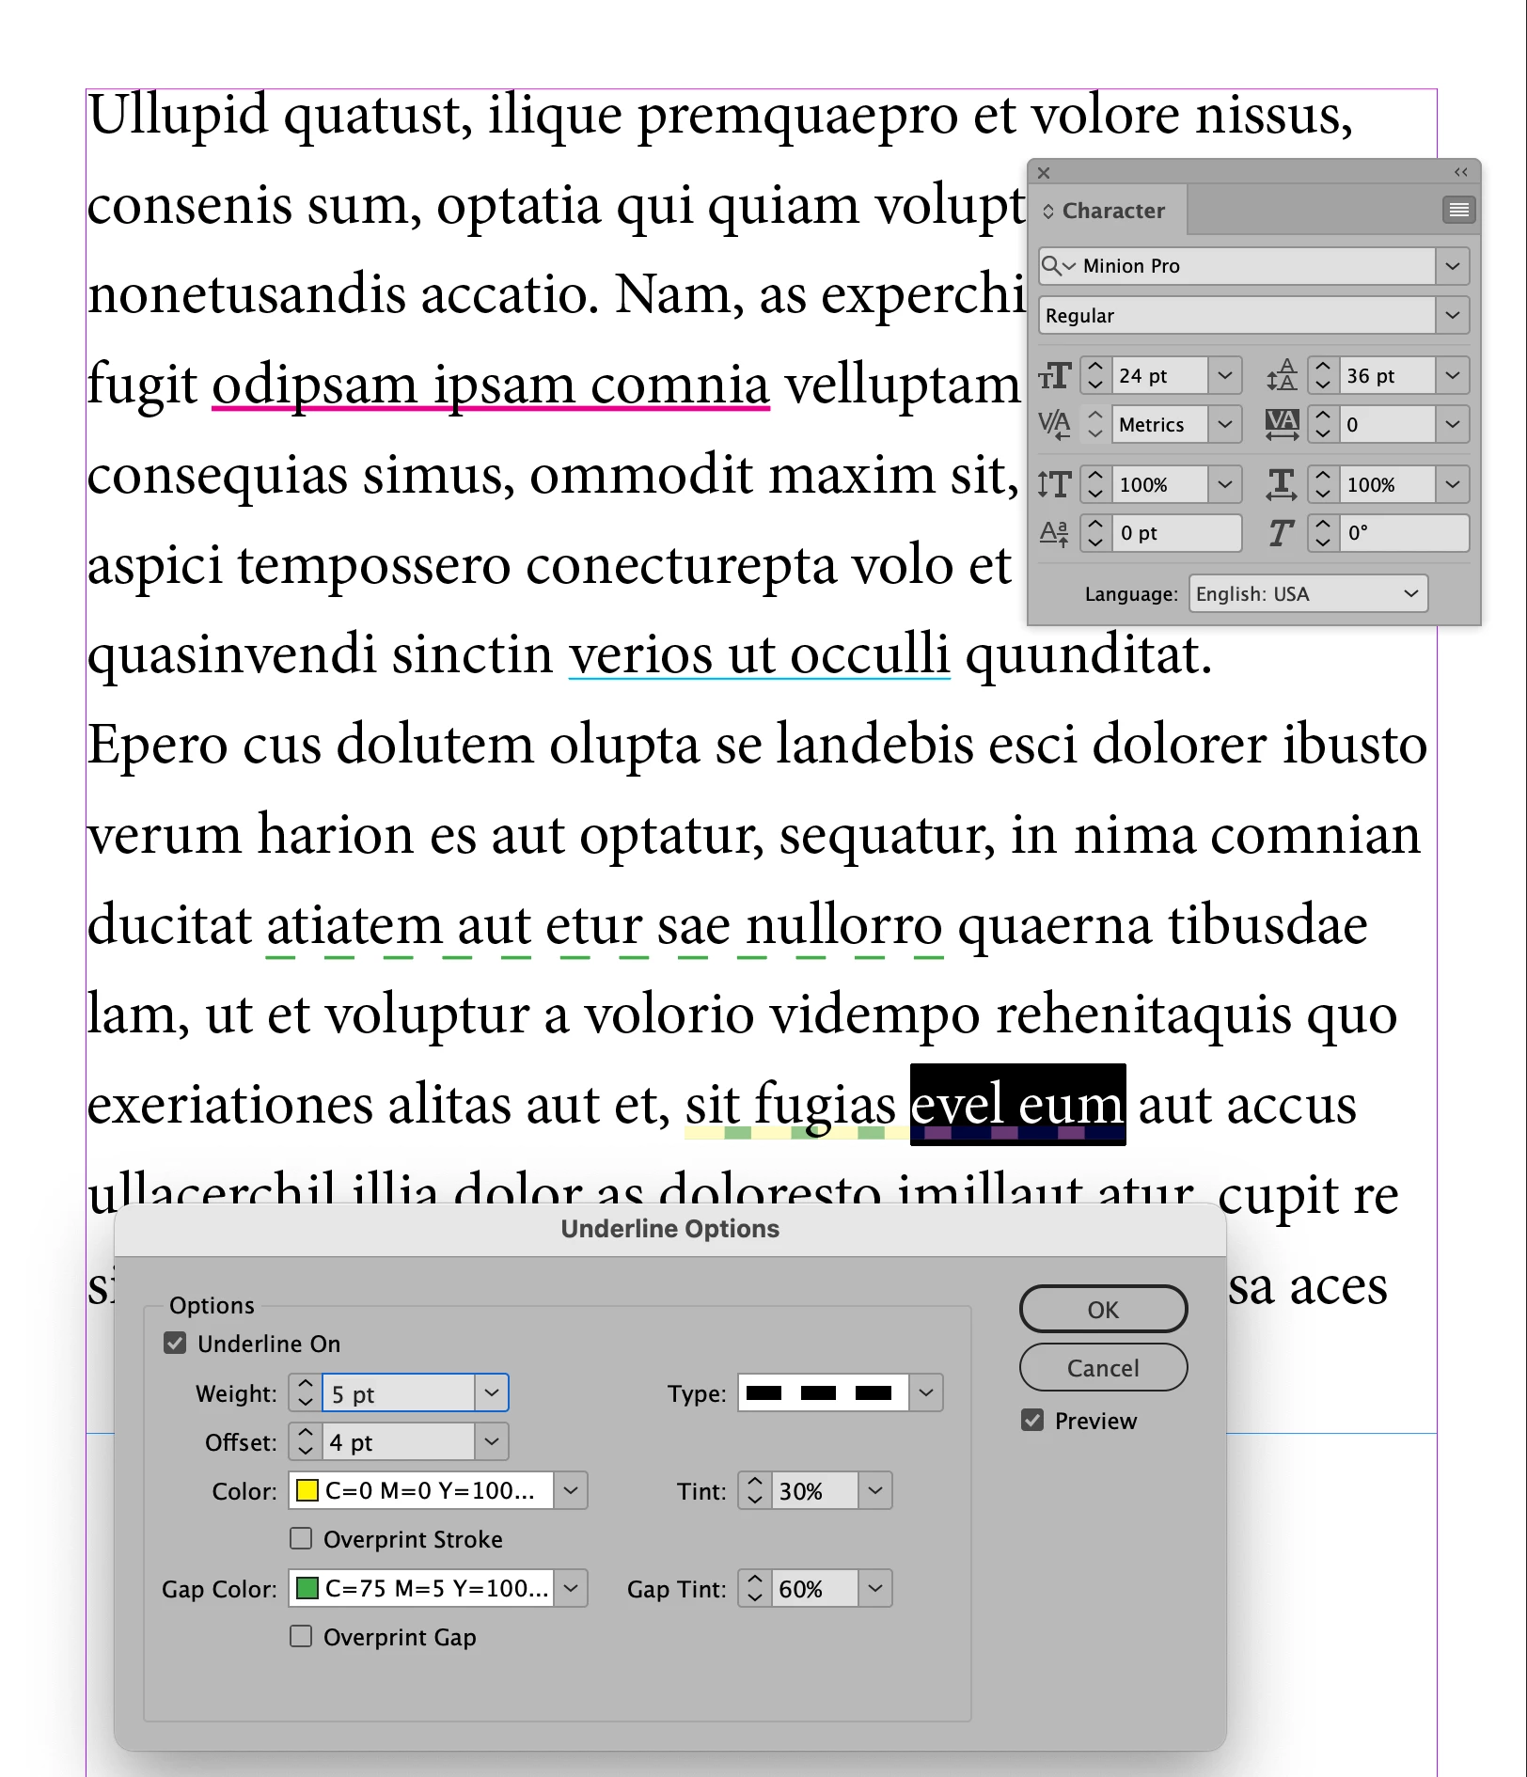Click the vertical scale icon
The image size is (1527, 1777).
1055,485
